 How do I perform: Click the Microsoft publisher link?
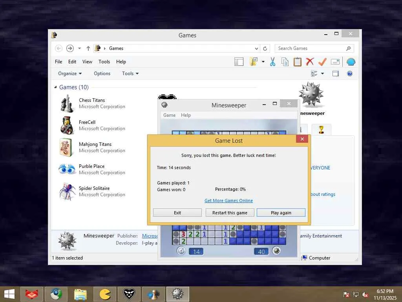pos(150,236)
